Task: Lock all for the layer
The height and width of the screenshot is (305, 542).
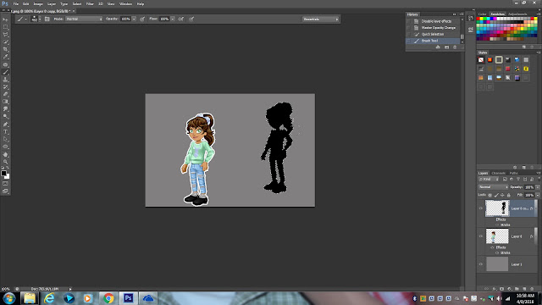Action: pos(508,195)
